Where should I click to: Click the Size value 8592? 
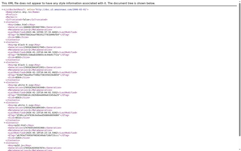pos(18,57)
